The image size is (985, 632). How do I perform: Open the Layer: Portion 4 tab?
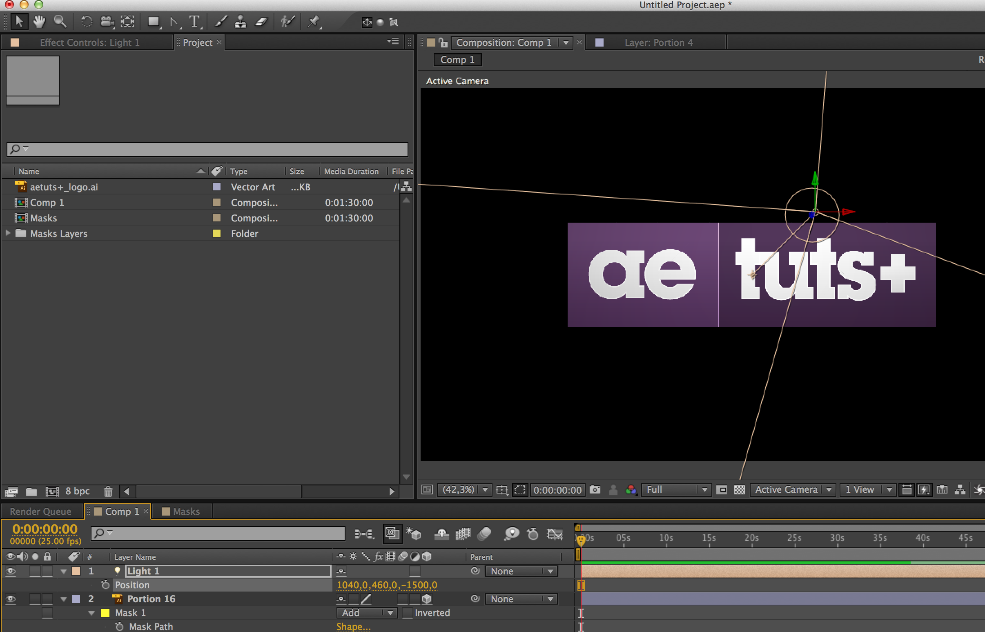[x=658, y=42]
